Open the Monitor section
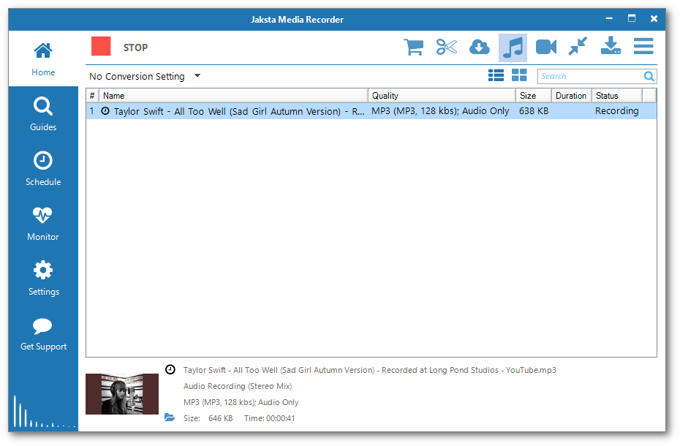680x446 pixels. coord(43,224)
